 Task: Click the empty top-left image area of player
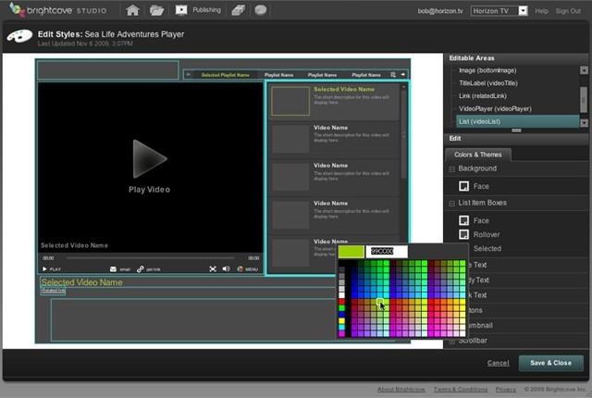click(x=108, y=70)
